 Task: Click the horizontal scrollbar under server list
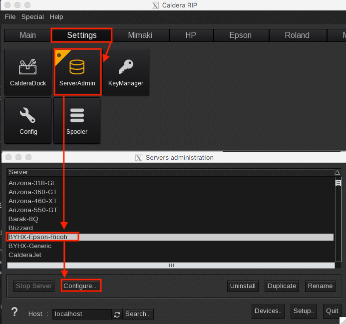pyautogui.click(x=171, y=266)
